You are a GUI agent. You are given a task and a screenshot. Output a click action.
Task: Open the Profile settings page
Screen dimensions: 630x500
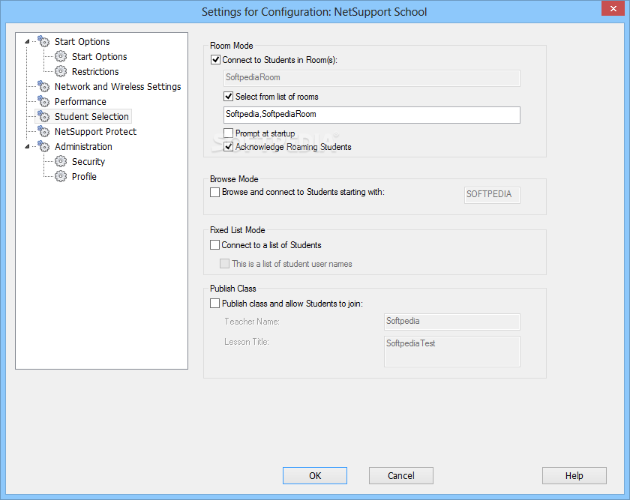[x=84, y=176]
